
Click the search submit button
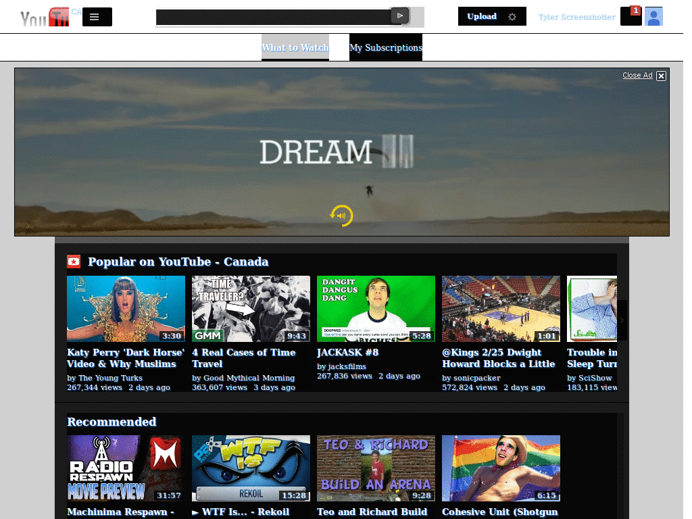[x=400, y=16]
